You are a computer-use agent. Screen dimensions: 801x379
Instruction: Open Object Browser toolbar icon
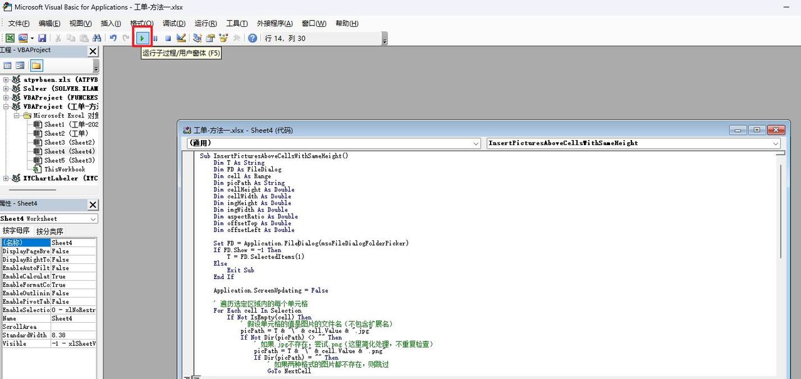(223, 38)
